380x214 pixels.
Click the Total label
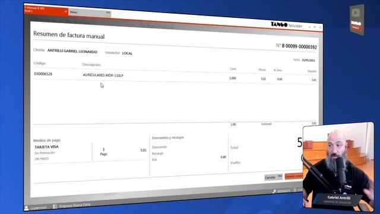pyautogui.click(x=234, y=147)
